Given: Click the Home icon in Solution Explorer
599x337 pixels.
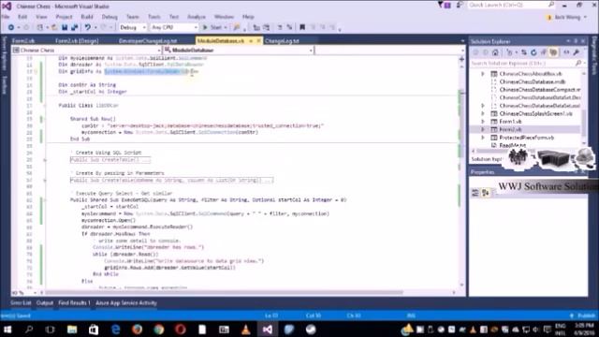Looking at the screenshot, I should 495,52.
